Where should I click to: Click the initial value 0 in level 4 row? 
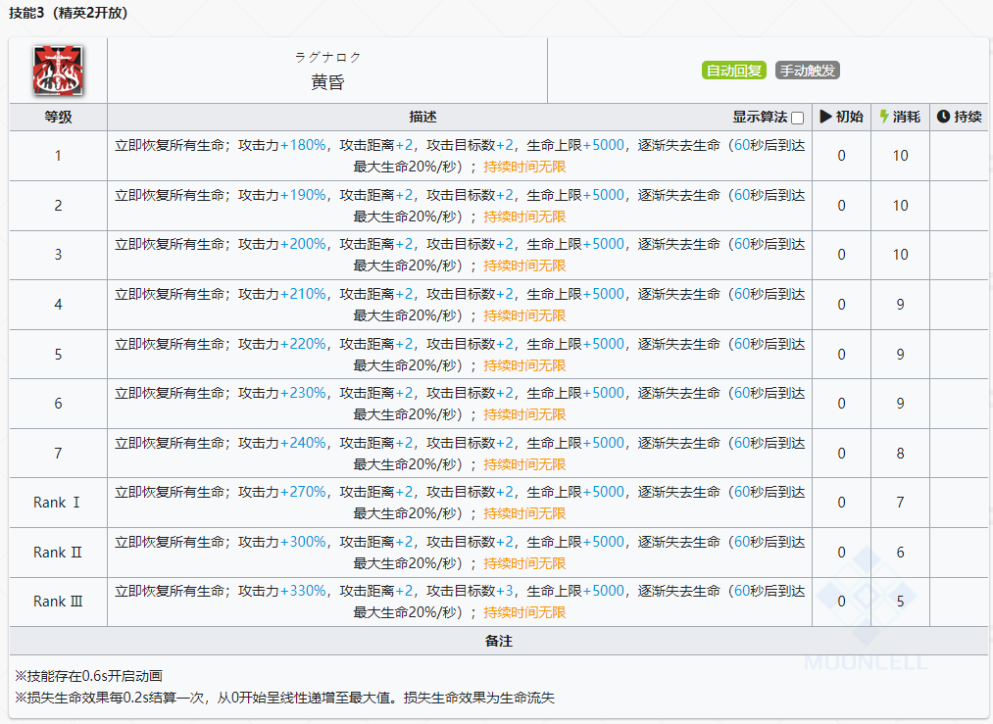point(841,305)
